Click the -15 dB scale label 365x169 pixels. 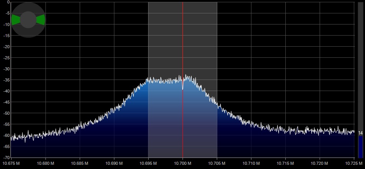pos(7,36)
